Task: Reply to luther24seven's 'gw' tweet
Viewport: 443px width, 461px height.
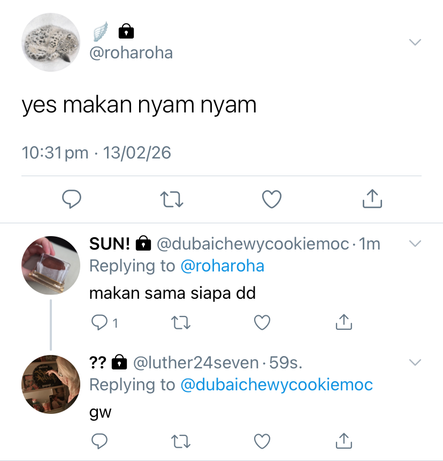Action: click(x=100, y=441)
